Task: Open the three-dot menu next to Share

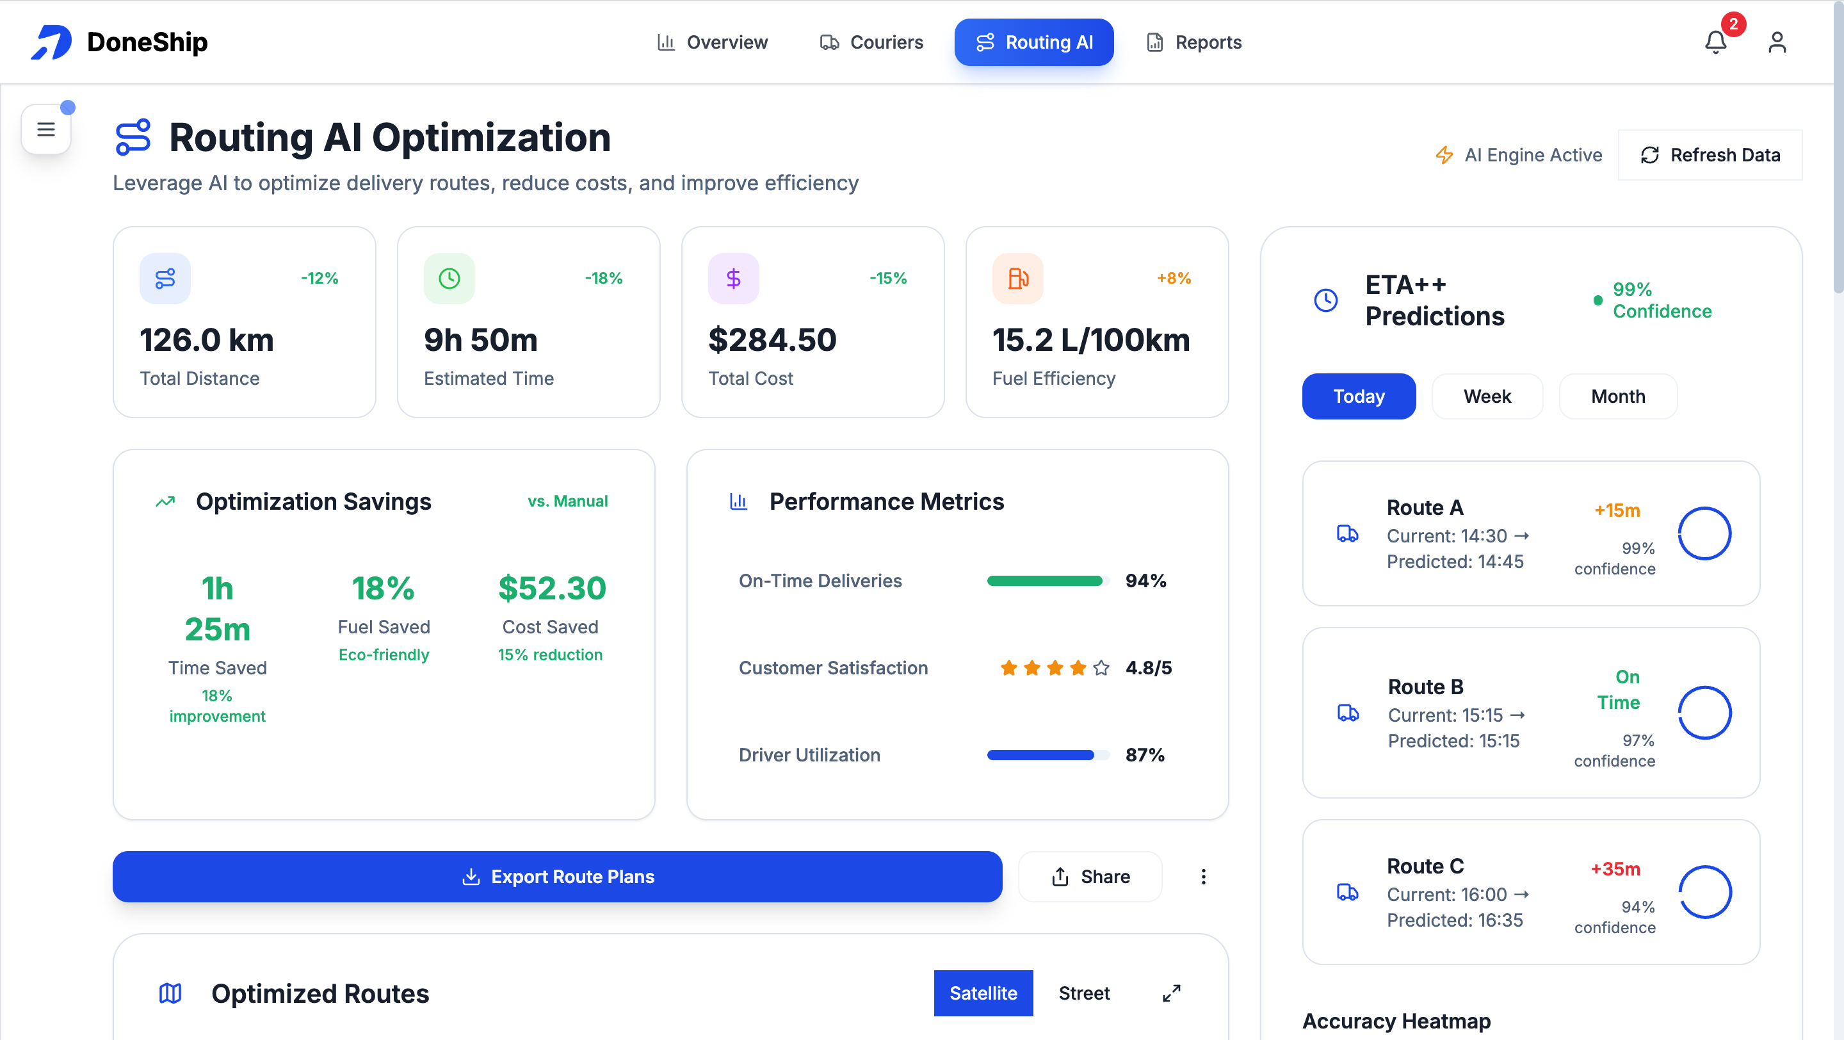Action: pyautogui.click(x=1203, y=876)
